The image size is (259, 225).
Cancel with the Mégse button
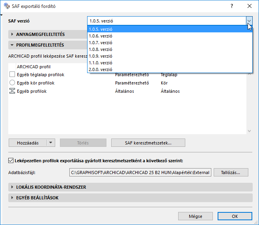click(196, 216)
